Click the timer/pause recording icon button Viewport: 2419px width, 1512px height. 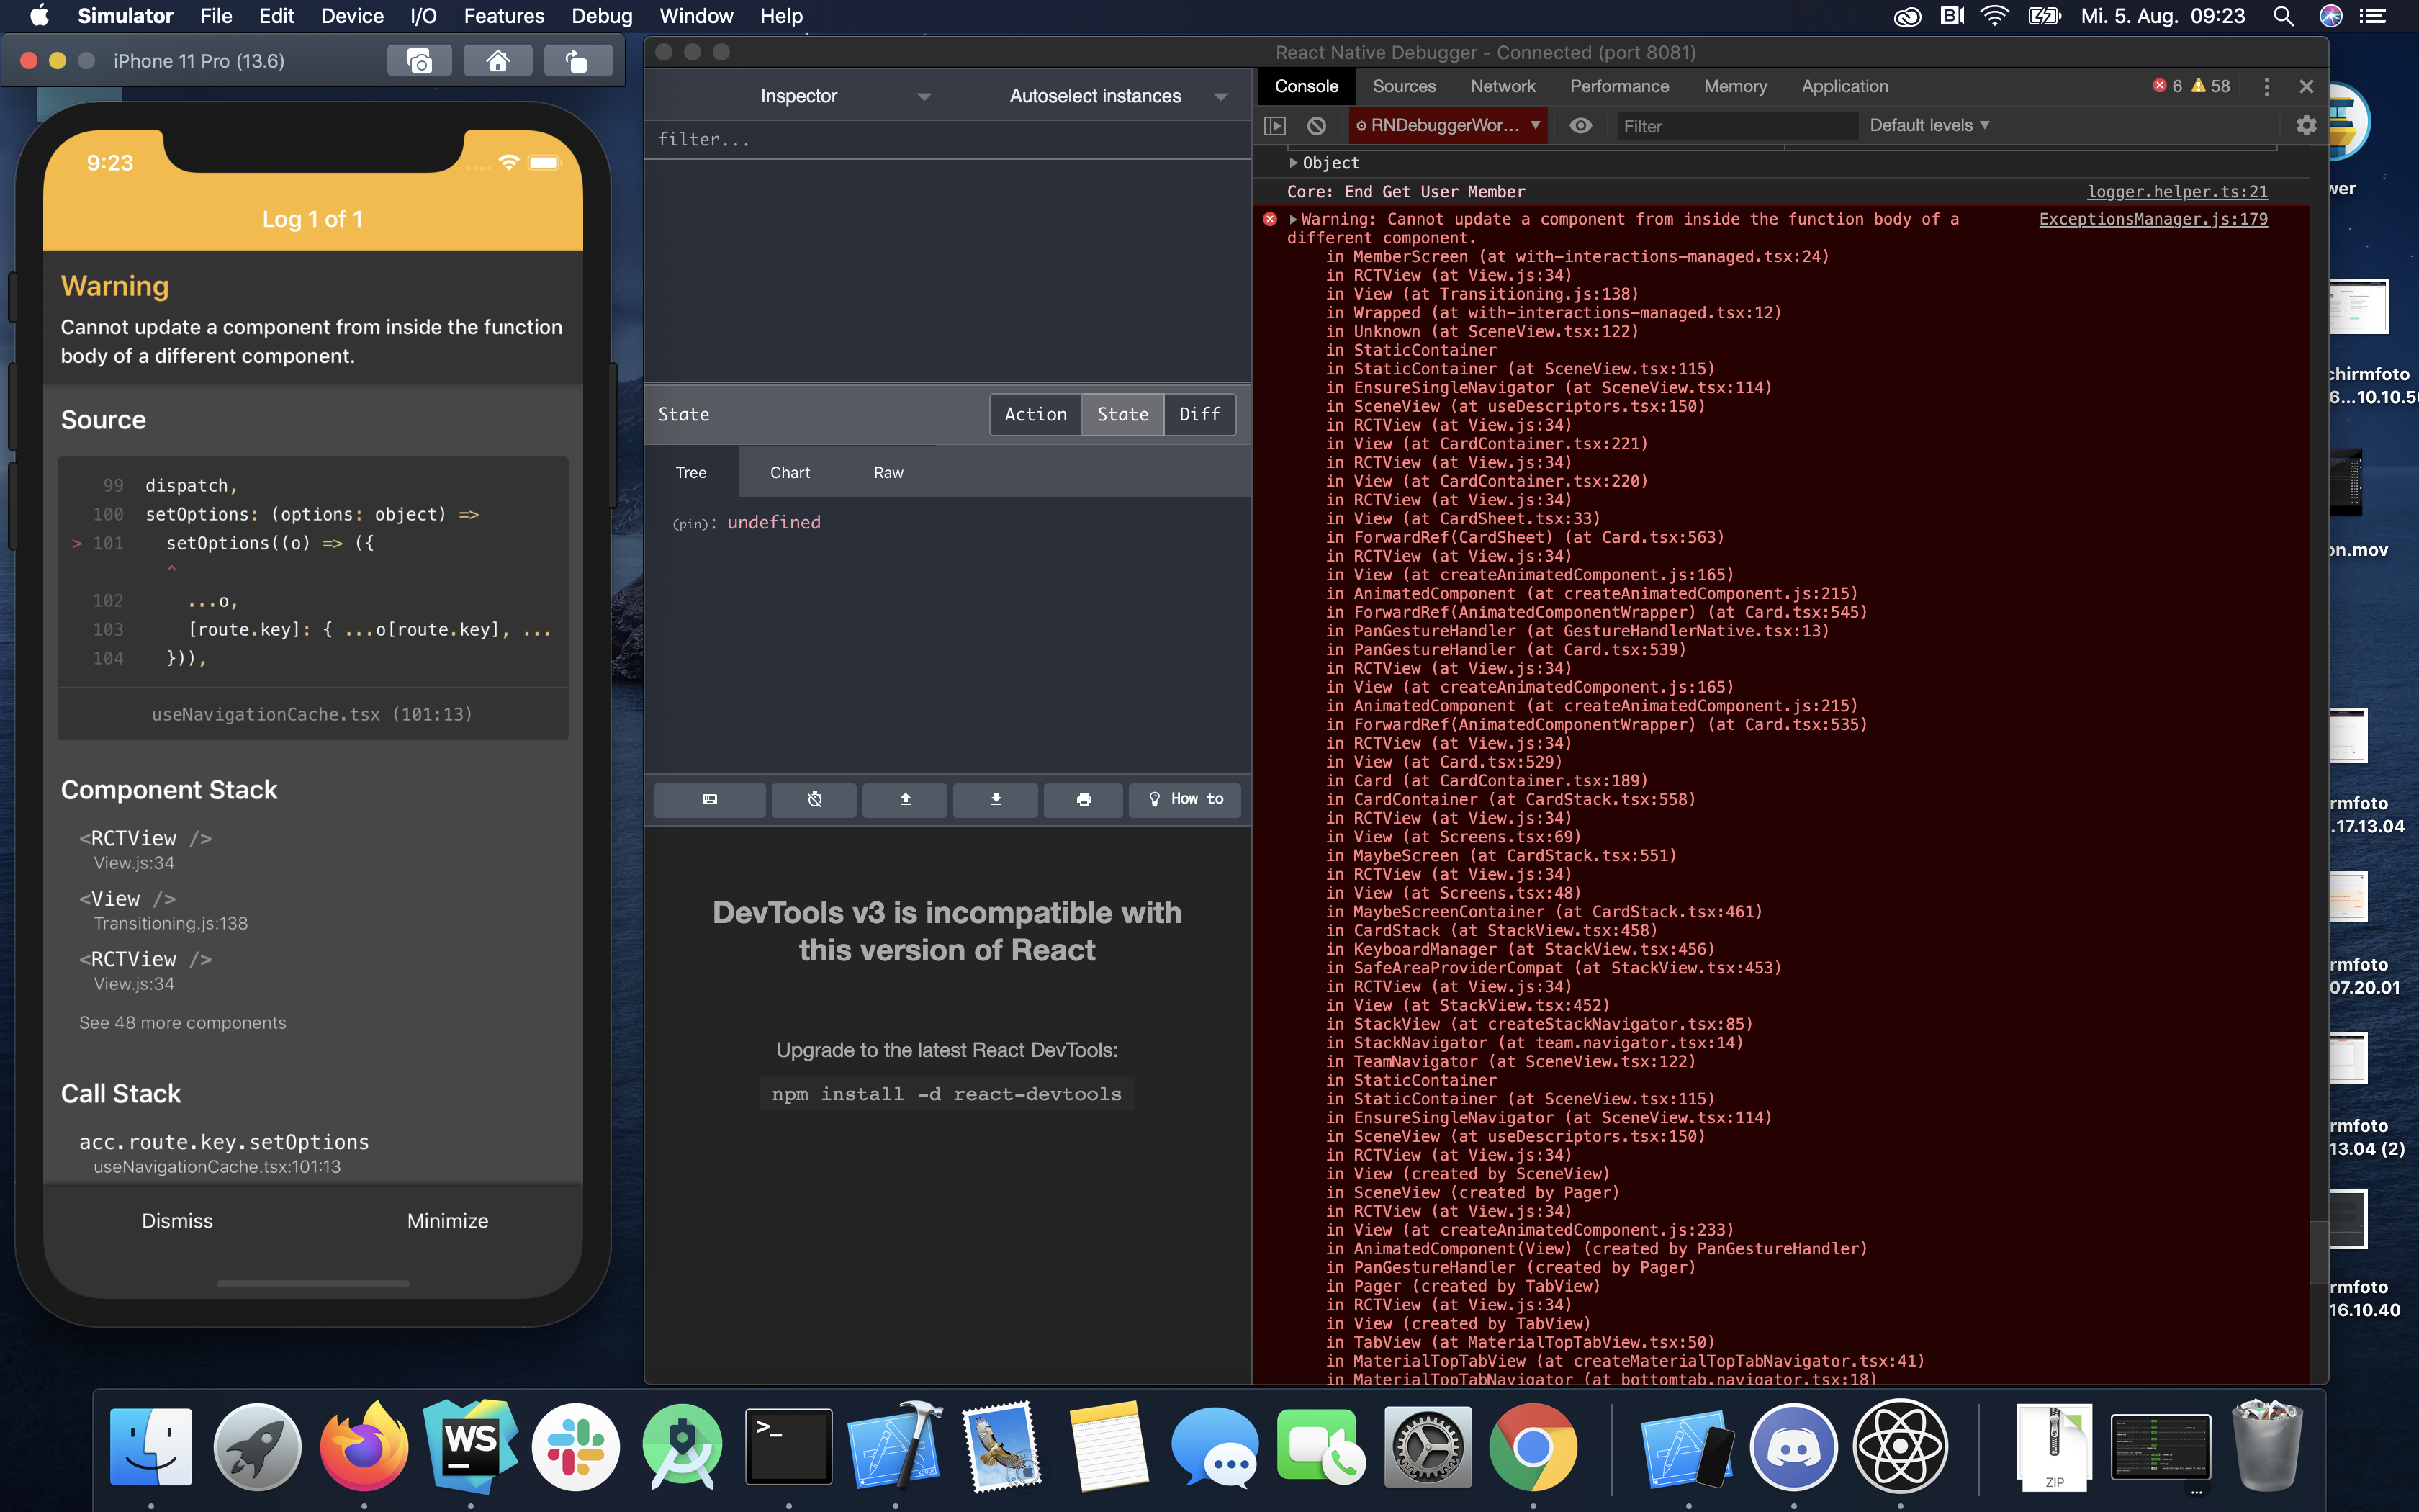coord(815,799)
